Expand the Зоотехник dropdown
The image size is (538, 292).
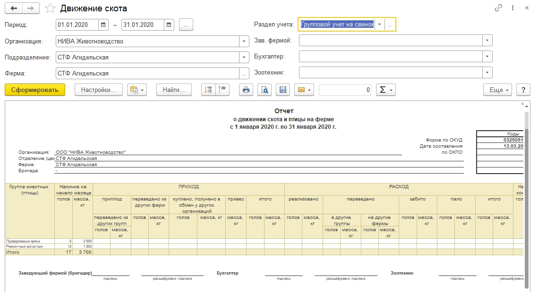click(x=487, y=73)
